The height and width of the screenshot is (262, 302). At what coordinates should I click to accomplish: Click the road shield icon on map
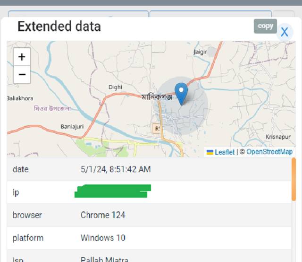tap(157, 128)
